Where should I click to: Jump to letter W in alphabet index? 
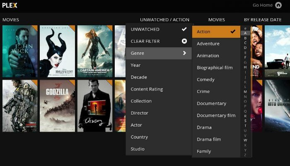[245, 140]
